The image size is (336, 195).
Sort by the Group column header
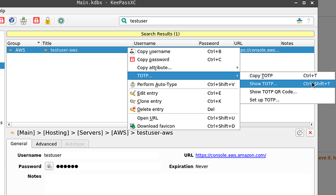[24, 43]
